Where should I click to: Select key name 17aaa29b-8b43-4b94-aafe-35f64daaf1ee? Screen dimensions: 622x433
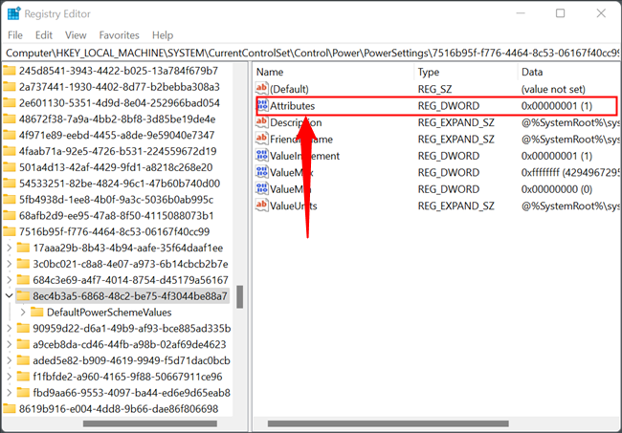click(127, 248)
